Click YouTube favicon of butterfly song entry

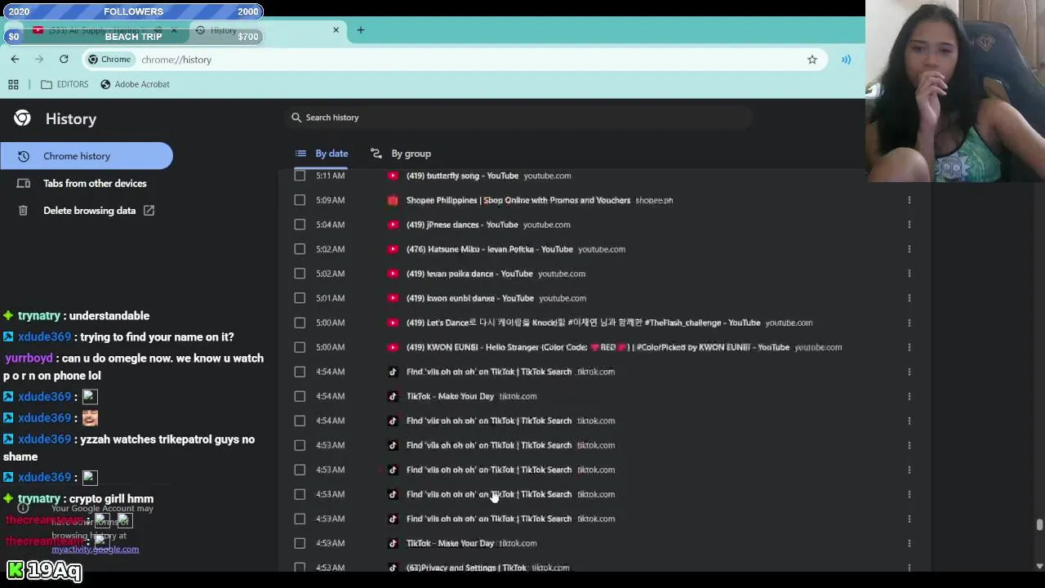393,176
